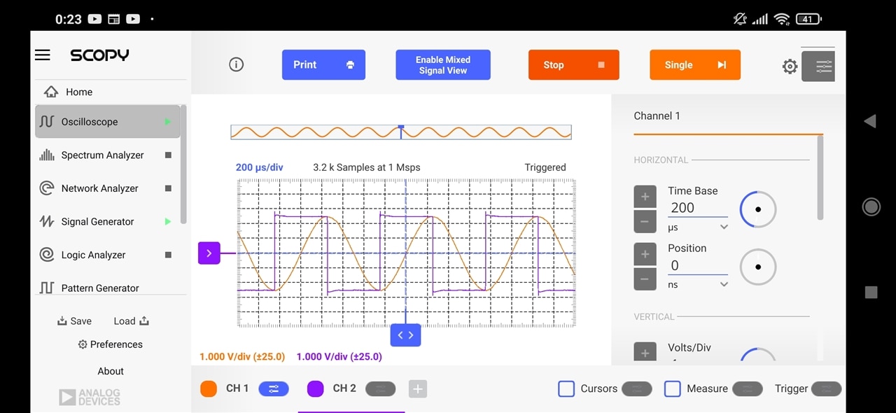Save the session
This screenshot has height=413, width=896.
75,321
